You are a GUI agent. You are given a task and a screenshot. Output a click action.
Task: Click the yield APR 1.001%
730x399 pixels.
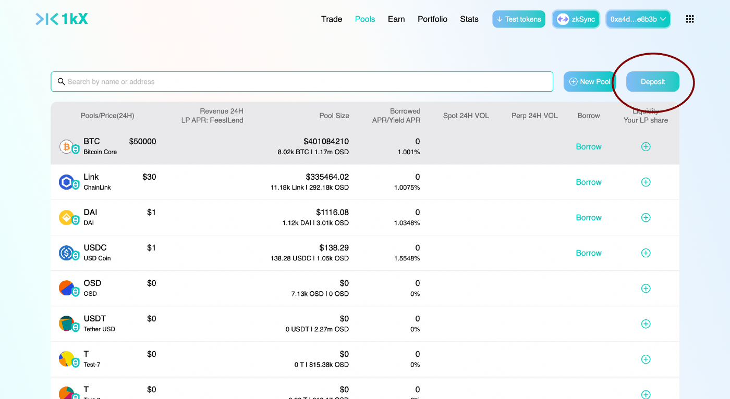409,152
